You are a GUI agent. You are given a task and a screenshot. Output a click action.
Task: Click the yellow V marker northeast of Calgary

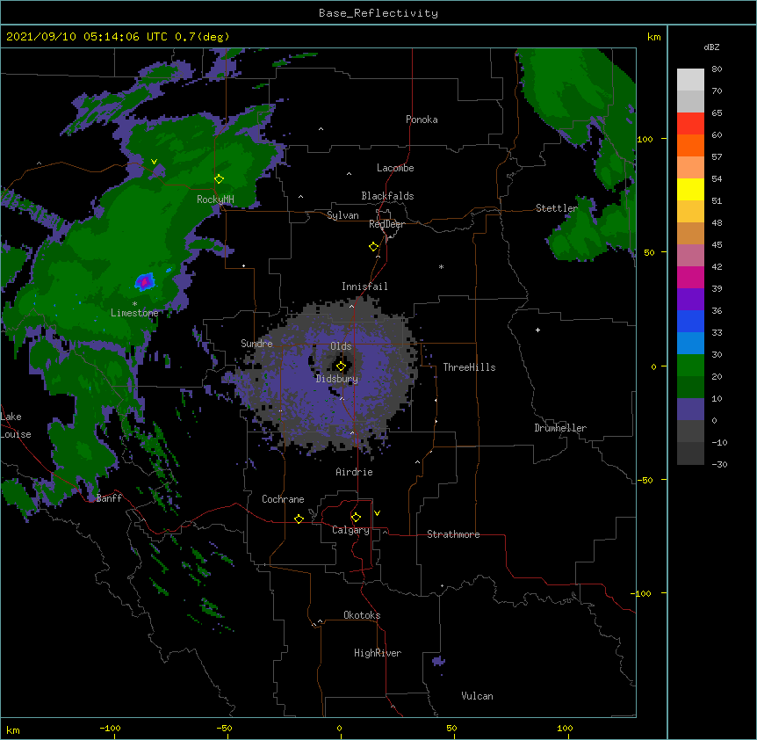click(377, 513)
